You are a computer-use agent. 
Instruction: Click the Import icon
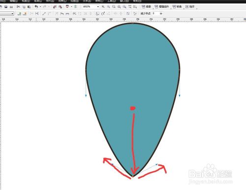[x=55, y=7]
